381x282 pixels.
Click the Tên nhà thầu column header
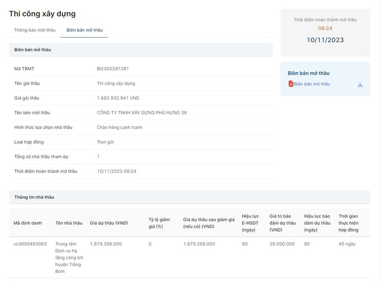68,223
